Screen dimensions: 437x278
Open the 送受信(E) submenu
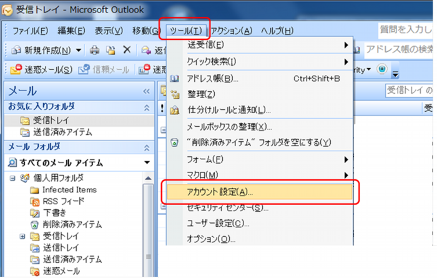point(260,45)
